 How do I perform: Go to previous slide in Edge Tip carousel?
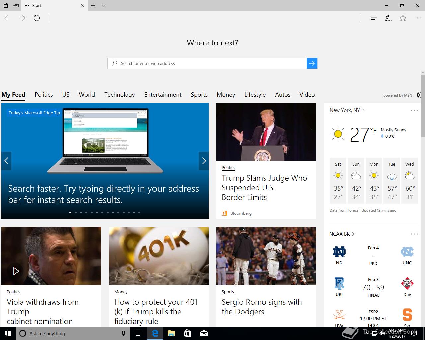[x=6, y=161]
